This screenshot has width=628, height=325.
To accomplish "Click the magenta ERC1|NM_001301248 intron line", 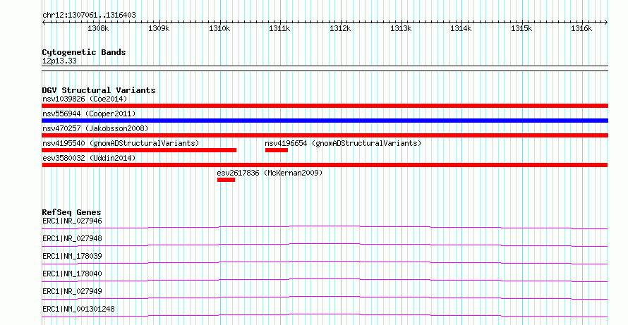I will pos(325,315).
